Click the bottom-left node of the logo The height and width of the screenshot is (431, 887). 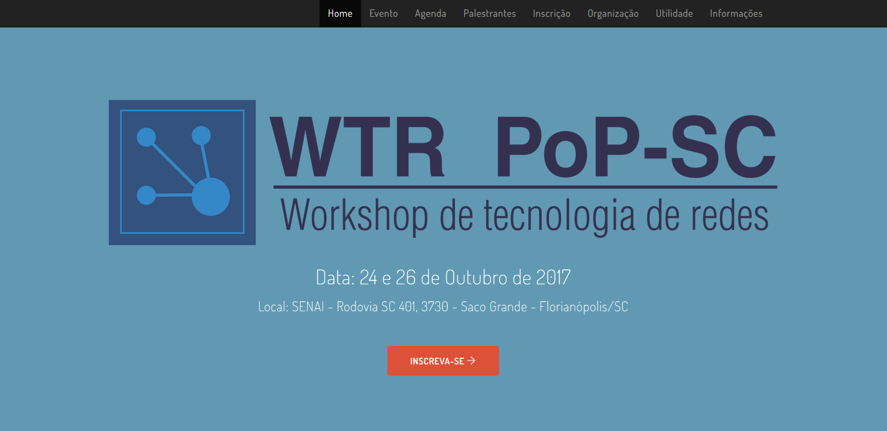pyautogui.click(x=146, y=195)
